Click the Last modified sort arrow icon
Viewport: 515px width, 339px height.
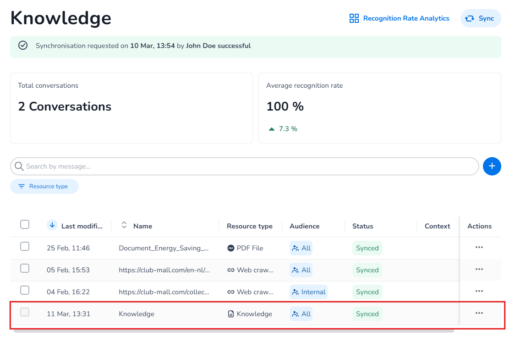[x=52, y=225]
